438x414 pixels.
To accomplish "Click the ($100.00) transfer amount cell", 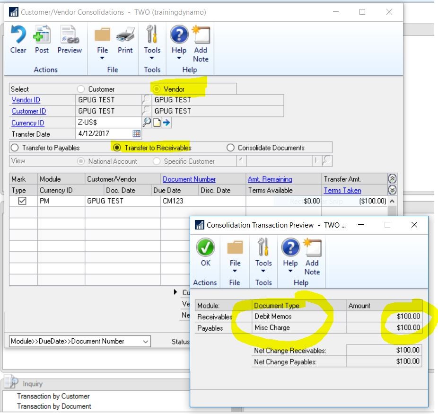I will [355, 201].
